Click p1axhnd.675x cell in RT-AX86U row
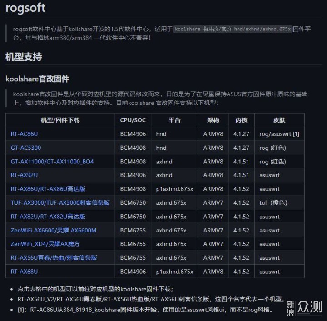This screenshot has width=327, height=321. point(174,189)
